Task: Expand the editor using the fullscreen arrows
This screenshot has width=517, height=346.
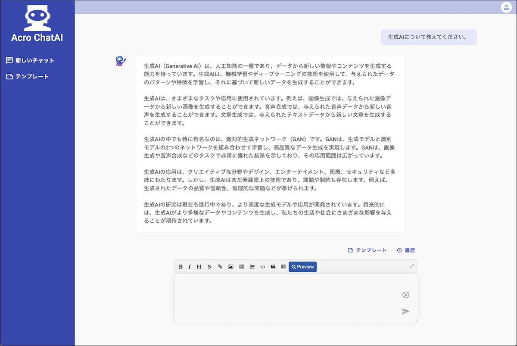Action: click(412, 267)
